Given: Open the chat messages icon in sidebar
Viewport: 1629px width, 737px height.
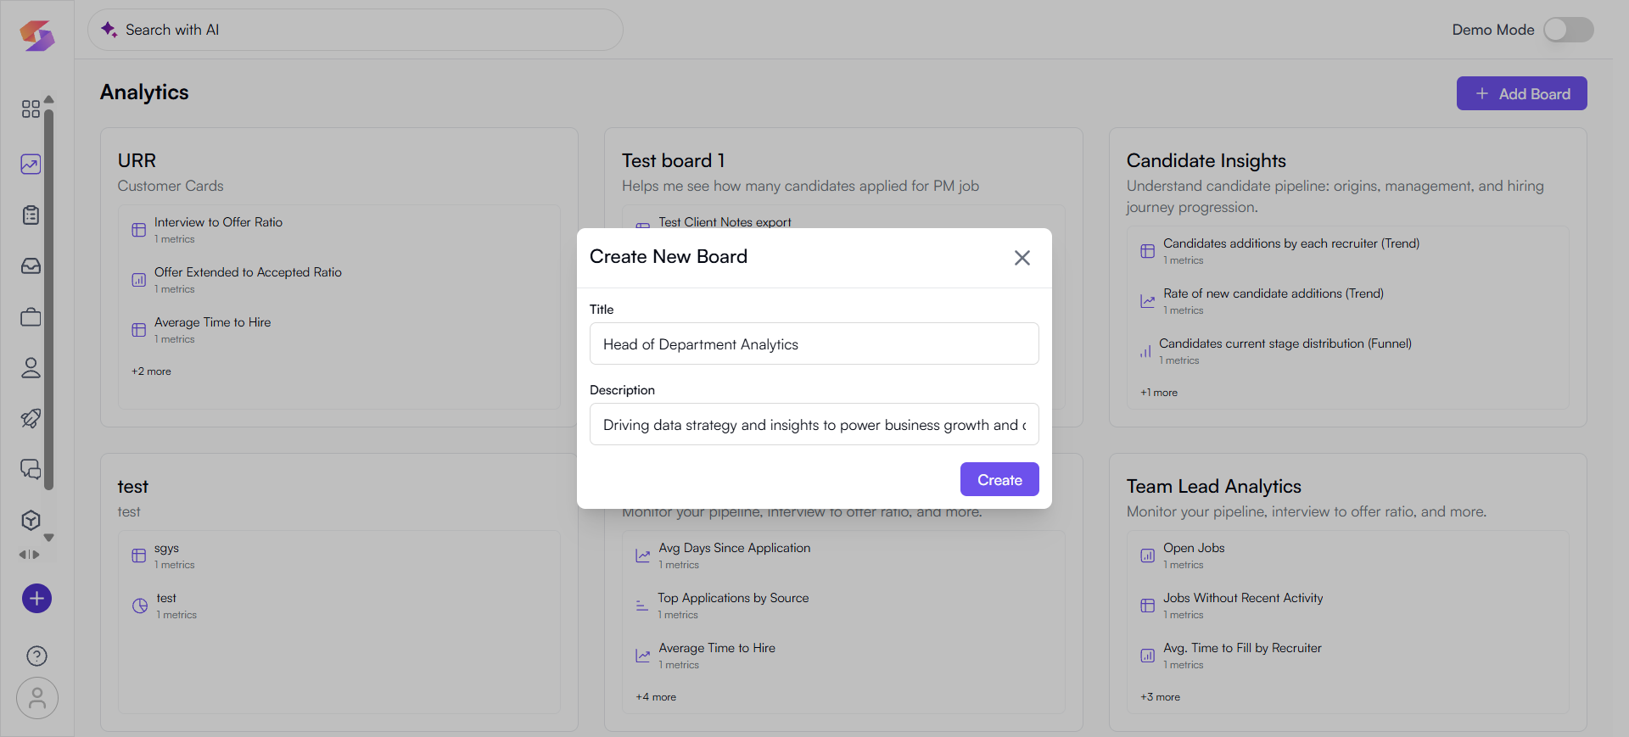Looking at the screenshot, I should click(x=31, y=469).
